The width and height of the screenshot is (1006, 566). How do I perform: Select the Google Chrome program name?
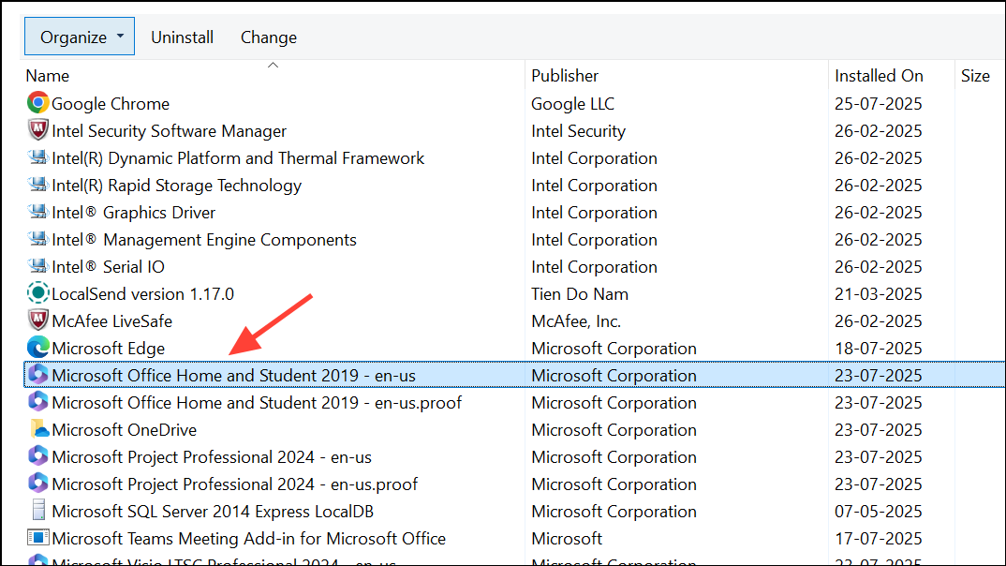[x=111, y=103]
